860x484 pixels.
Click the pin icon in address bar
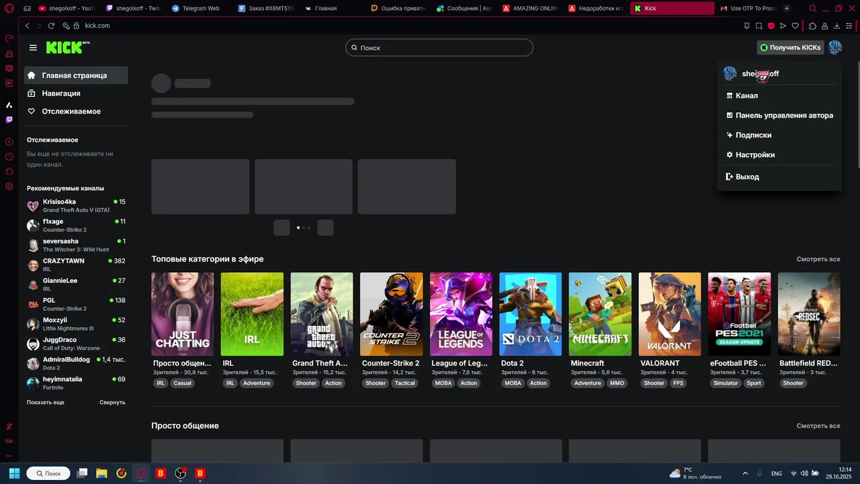pyautogui.click(x=746, y=26)
